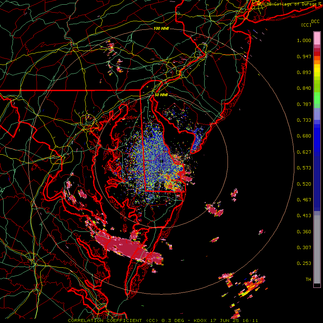Click the 0.520 legend value
The image size is (323, 323).
point(304,184)
